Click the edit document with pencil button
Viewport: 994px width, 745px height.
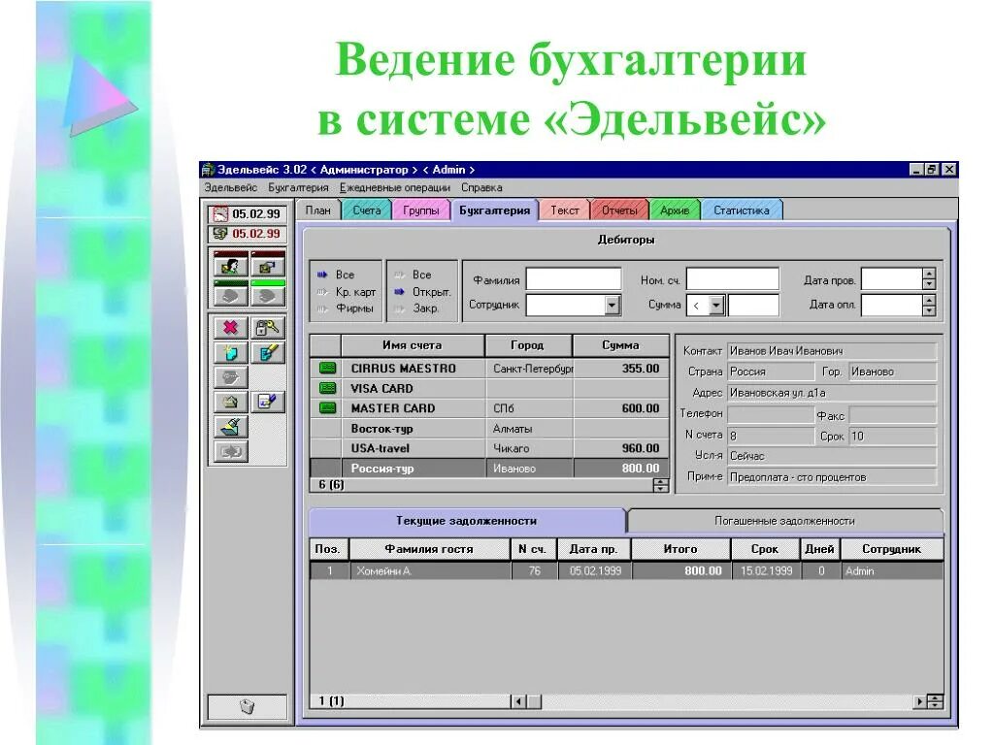tap(268, 352)
